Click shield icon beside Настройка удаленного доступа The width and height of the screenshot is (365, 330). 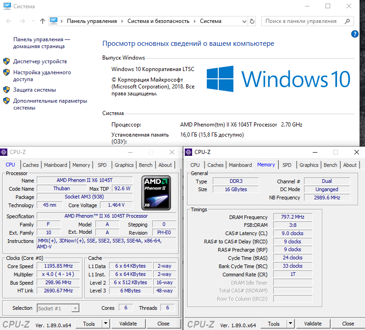[x=6, y=72]
